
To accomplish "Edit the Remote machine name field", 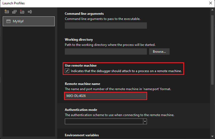I will [105, 96].
